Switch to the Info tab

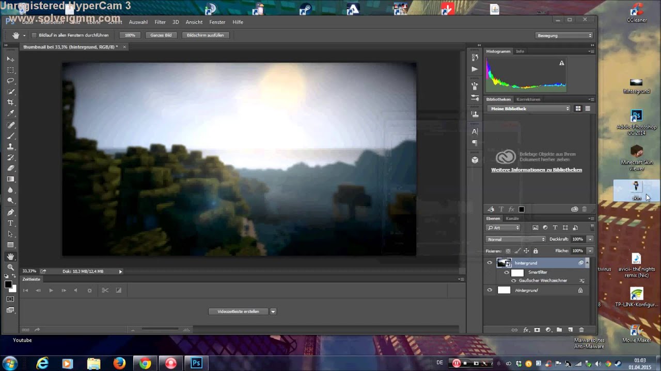click(x=520, y=52)
